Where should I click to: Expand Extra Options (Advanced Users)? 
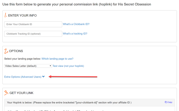click(x=23, y=77)
